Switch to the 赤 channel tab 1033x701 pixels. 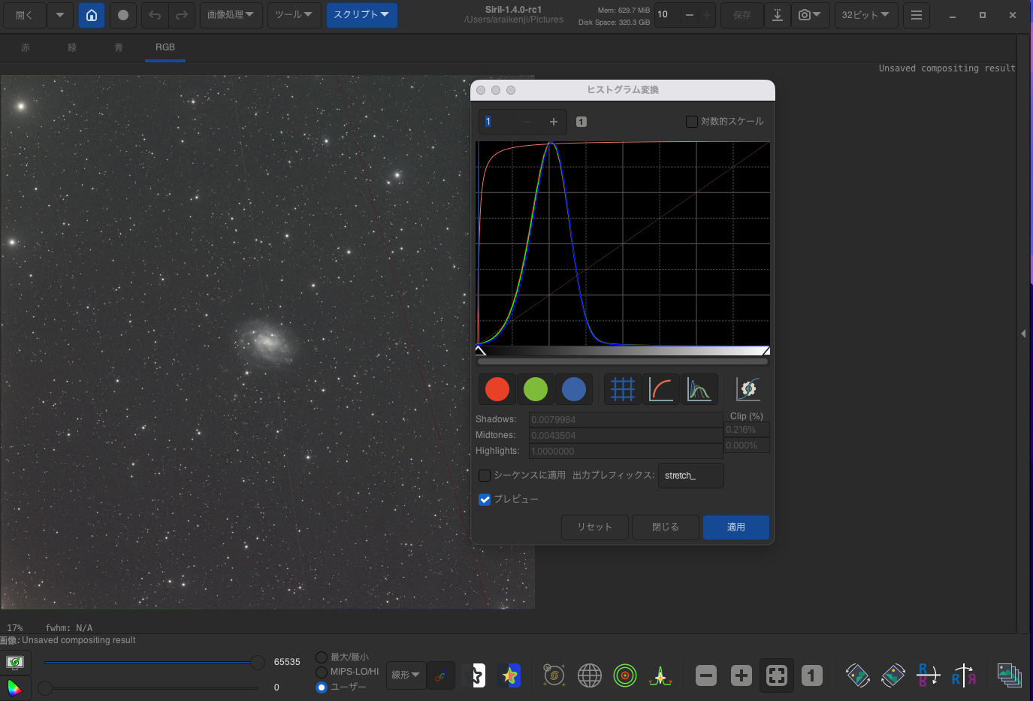26,47
